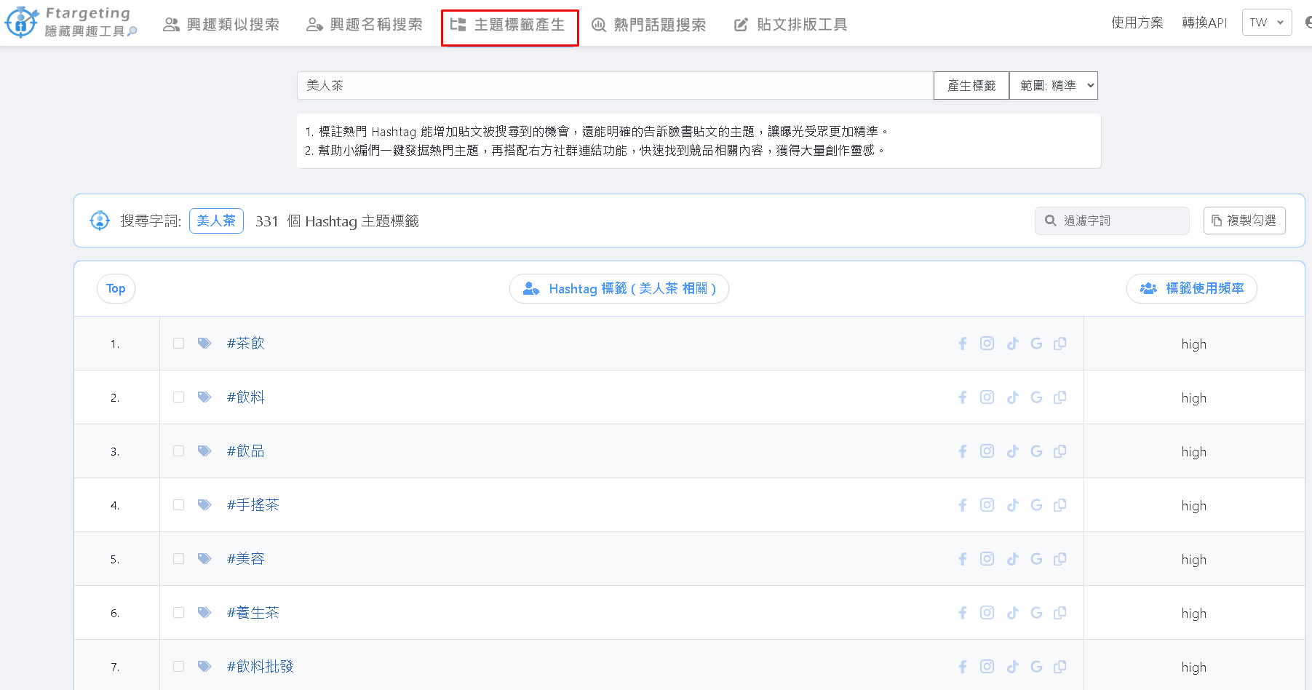Open Facebook search for #茶飲
Image resolution: width=1312 pixels, height=690 pixels.
click(x=963, y=344)
